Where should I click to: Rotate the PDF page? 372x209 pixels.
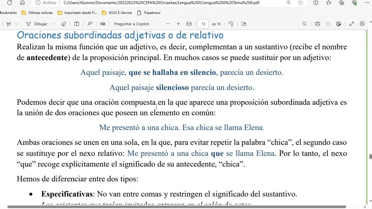(231, 24)
